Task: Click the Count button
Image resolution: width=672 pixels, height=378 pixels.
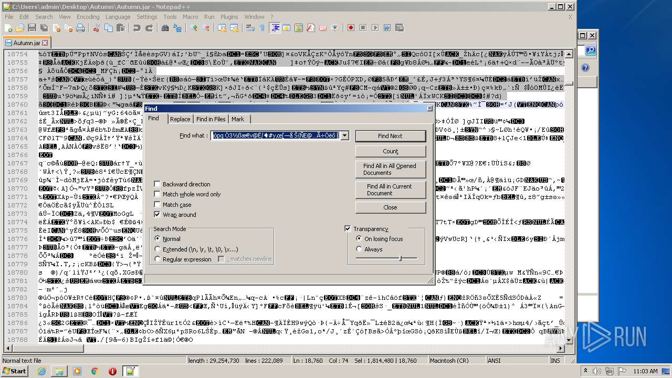Action: [x=390, y=151]
